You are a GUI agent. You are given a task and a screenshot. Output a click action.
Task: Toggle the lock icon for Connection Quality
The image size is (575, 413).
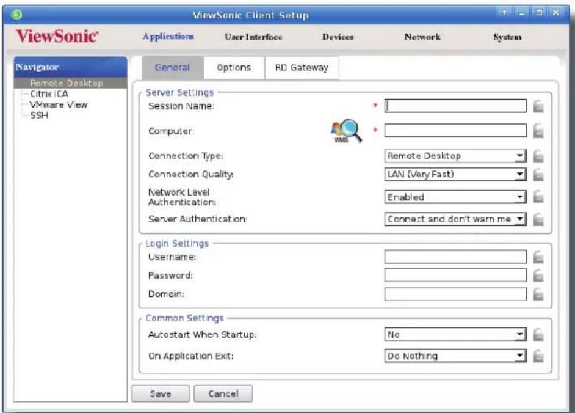[538, 175]
